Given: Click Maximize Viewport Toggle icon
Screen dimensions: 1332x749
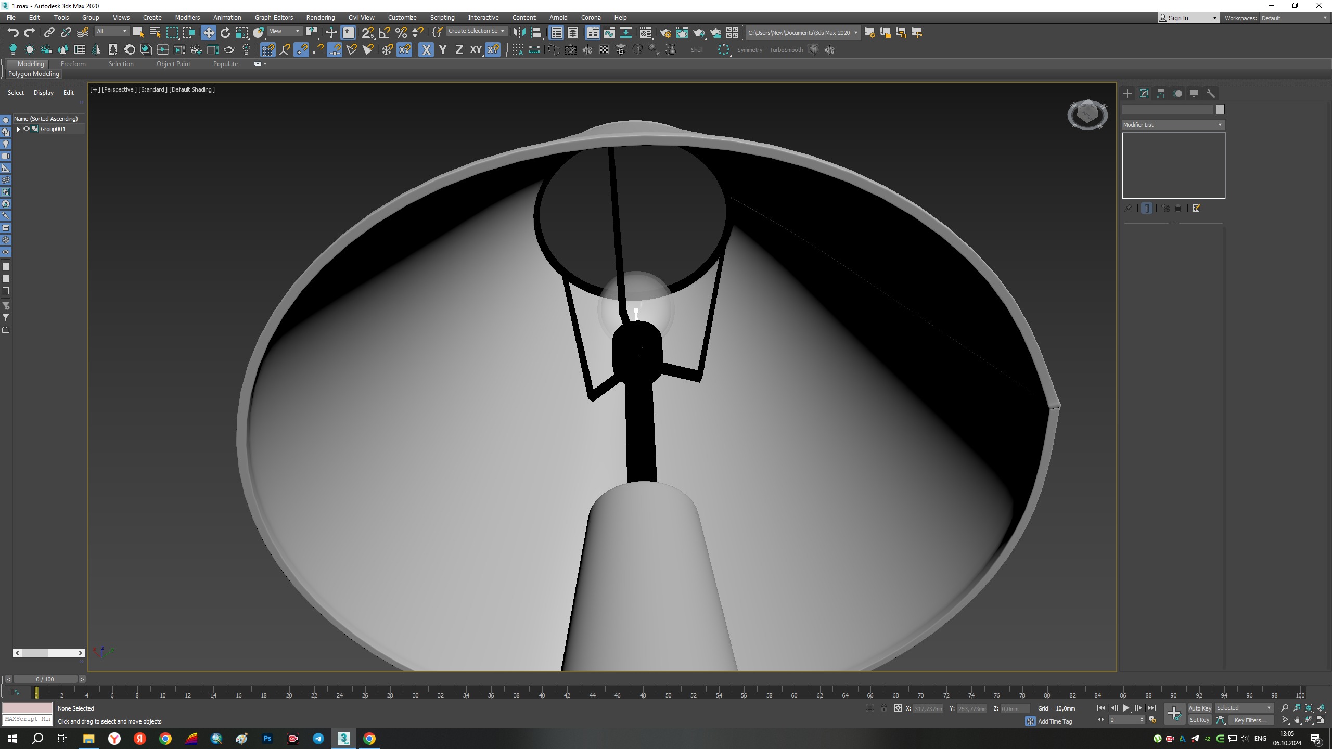Looking at the screenshot, I should point(1321,720).
